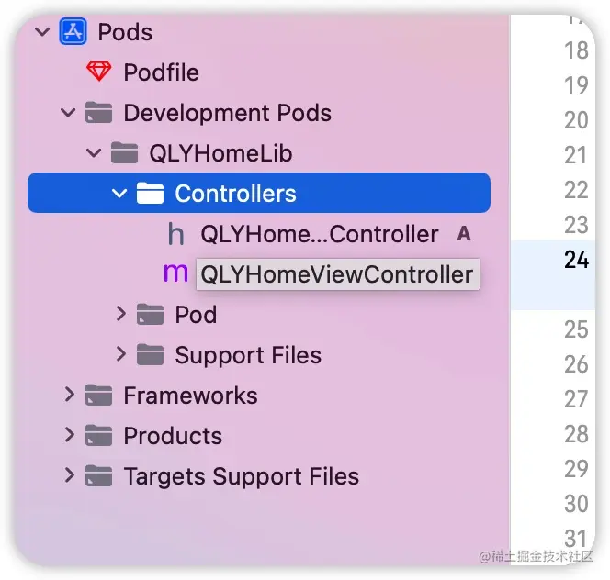The width and height of the screenshot is (610, 580).
Task: Collapse the Pods project tree
Action: click(42, 31)
